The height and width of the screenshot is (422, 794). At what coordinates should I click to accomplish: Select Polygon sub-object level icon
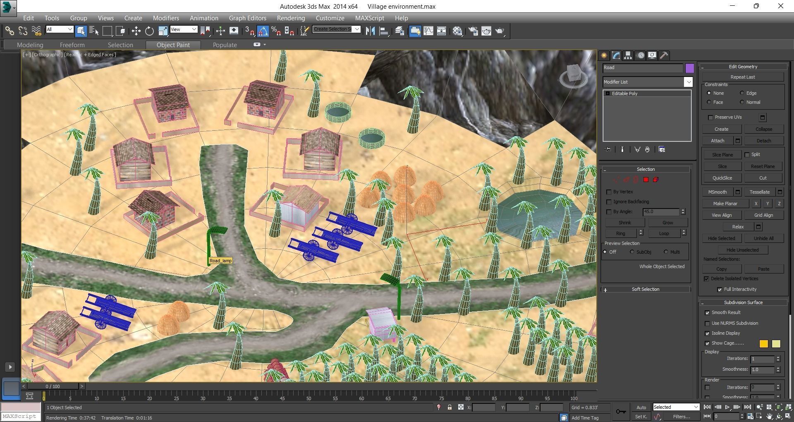[x=646, y=180]
